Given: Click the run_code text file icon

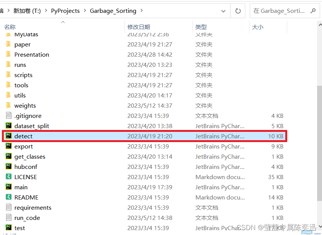Looking at the screenshot, I should coord(9,218).
